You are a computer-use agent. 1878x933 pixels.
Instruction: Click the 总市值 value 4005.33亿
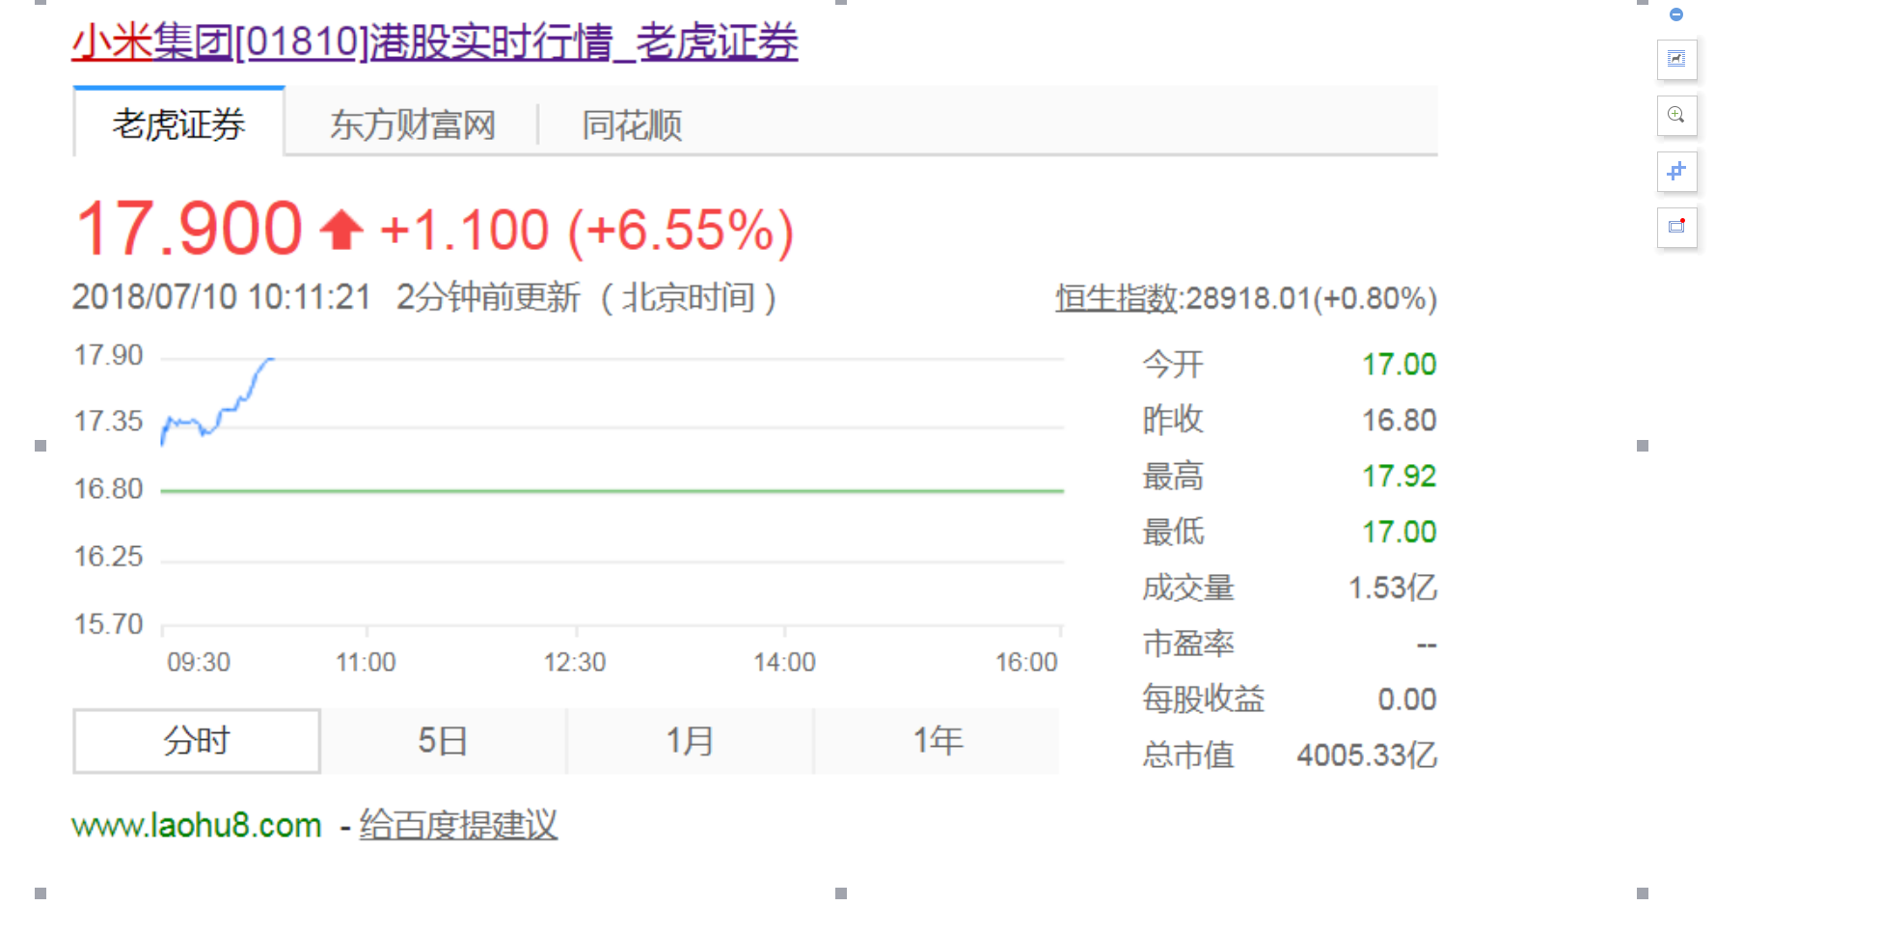coord(1367,755)
